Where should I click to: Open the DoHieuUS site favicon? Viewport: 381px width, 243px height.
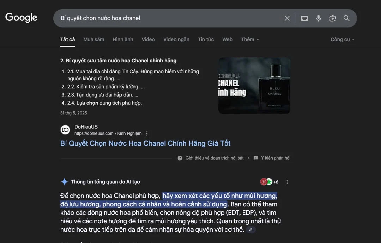pos(65,130)
